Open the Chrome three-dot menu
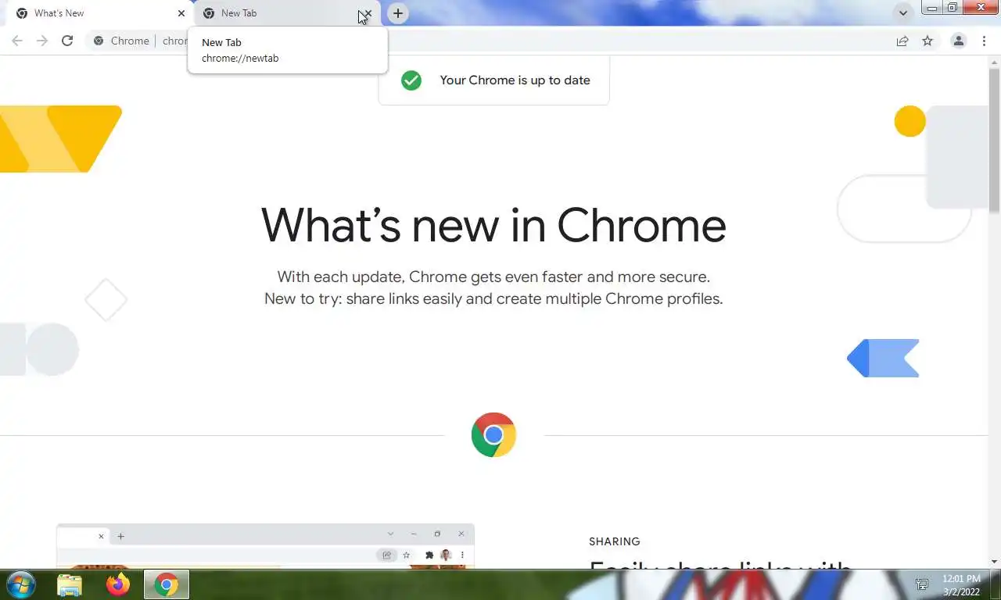The width and height of the screenshot is (1001, 600). [984, 41]
